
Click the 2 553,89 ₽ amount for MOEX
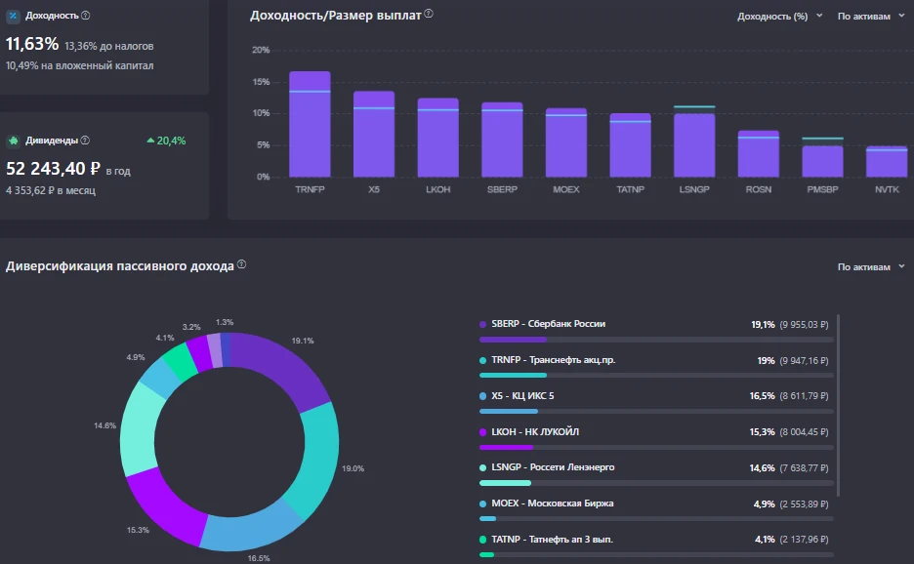click(x=804, y=504)
